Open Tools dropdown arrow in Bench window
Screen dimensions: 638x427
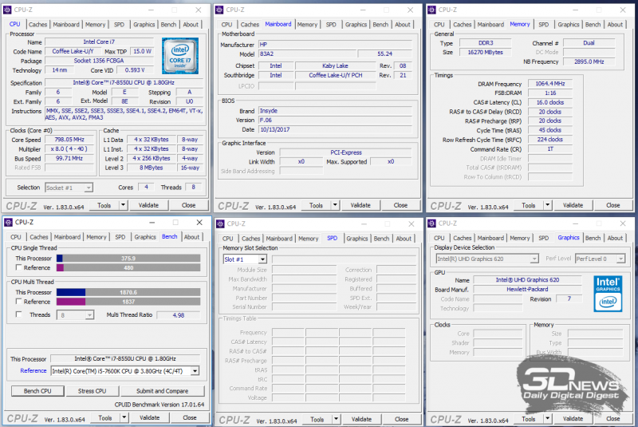(124, 417)
